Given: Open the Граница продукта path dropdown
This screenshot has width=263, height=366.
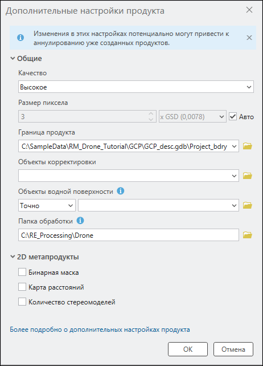Looking at the screenshot, I should [129, 146].
